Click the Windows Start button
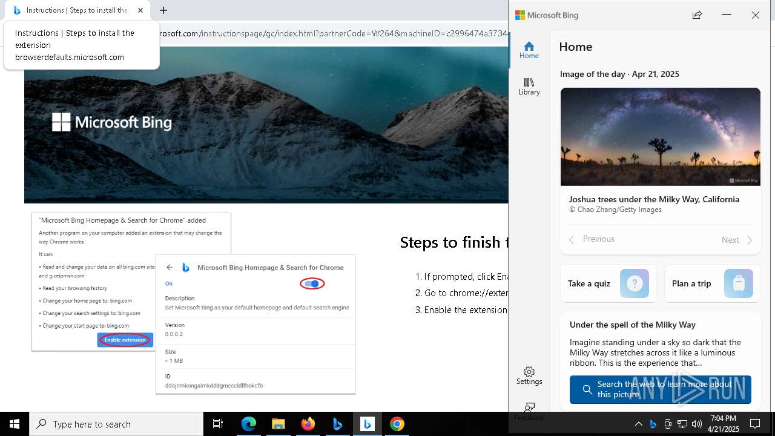This screenshot has width=775, height=436. coord(15,424)
